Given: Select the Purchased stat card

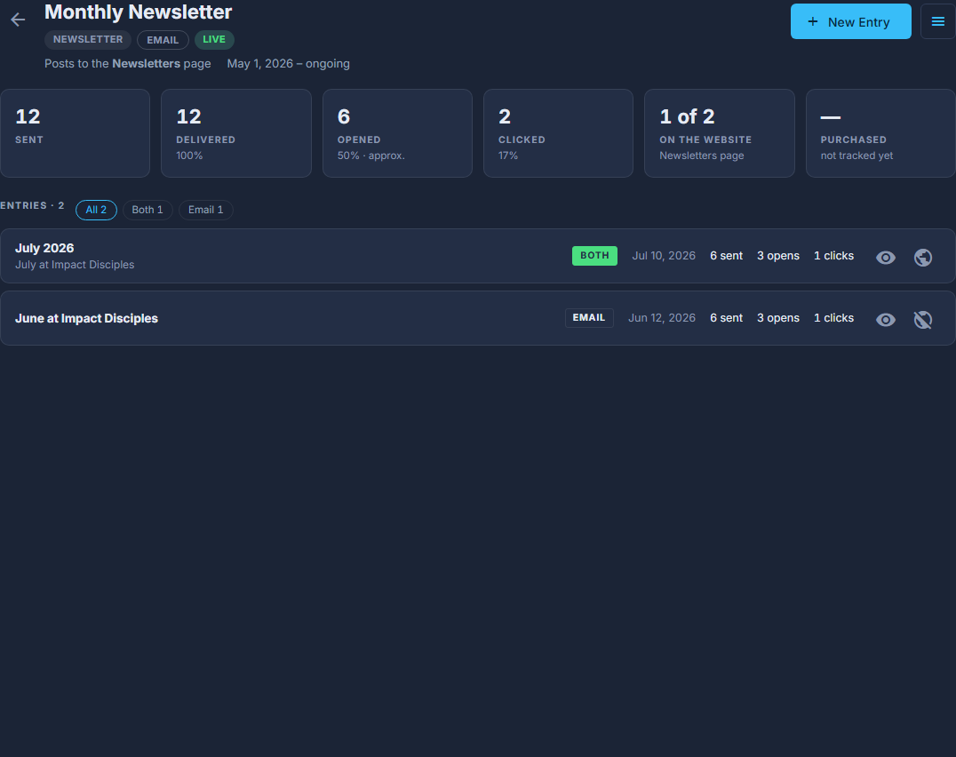Looking at the screenshot, I should (880, 133).
